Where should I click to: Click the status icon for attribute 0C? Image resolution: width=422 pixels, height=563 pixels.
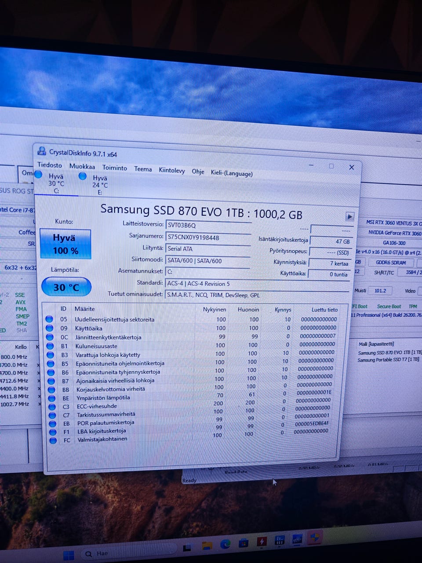pyautogui.click(x=50, y=337)
